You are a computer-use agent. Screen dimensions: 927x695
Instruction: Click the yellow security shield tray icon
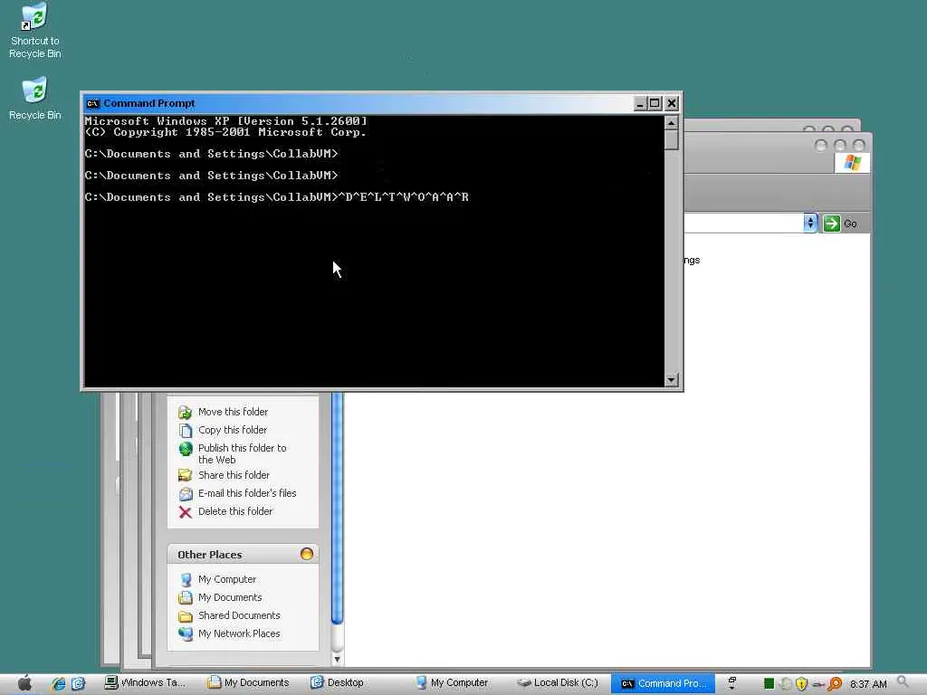click(x=802, y=684)
